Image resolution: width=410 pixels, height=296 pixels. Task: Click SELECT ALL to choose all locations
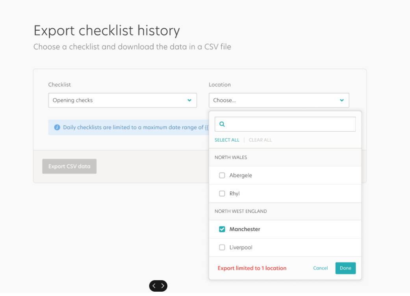pyautogui.click(x=227, y=140)
